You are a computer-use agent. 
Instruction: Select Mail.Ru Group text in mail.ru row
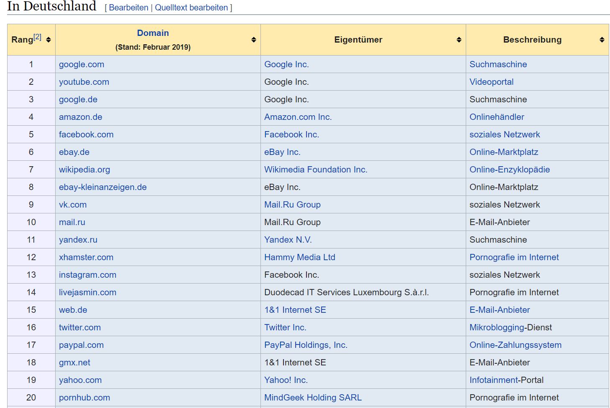(x=292, y=222)
